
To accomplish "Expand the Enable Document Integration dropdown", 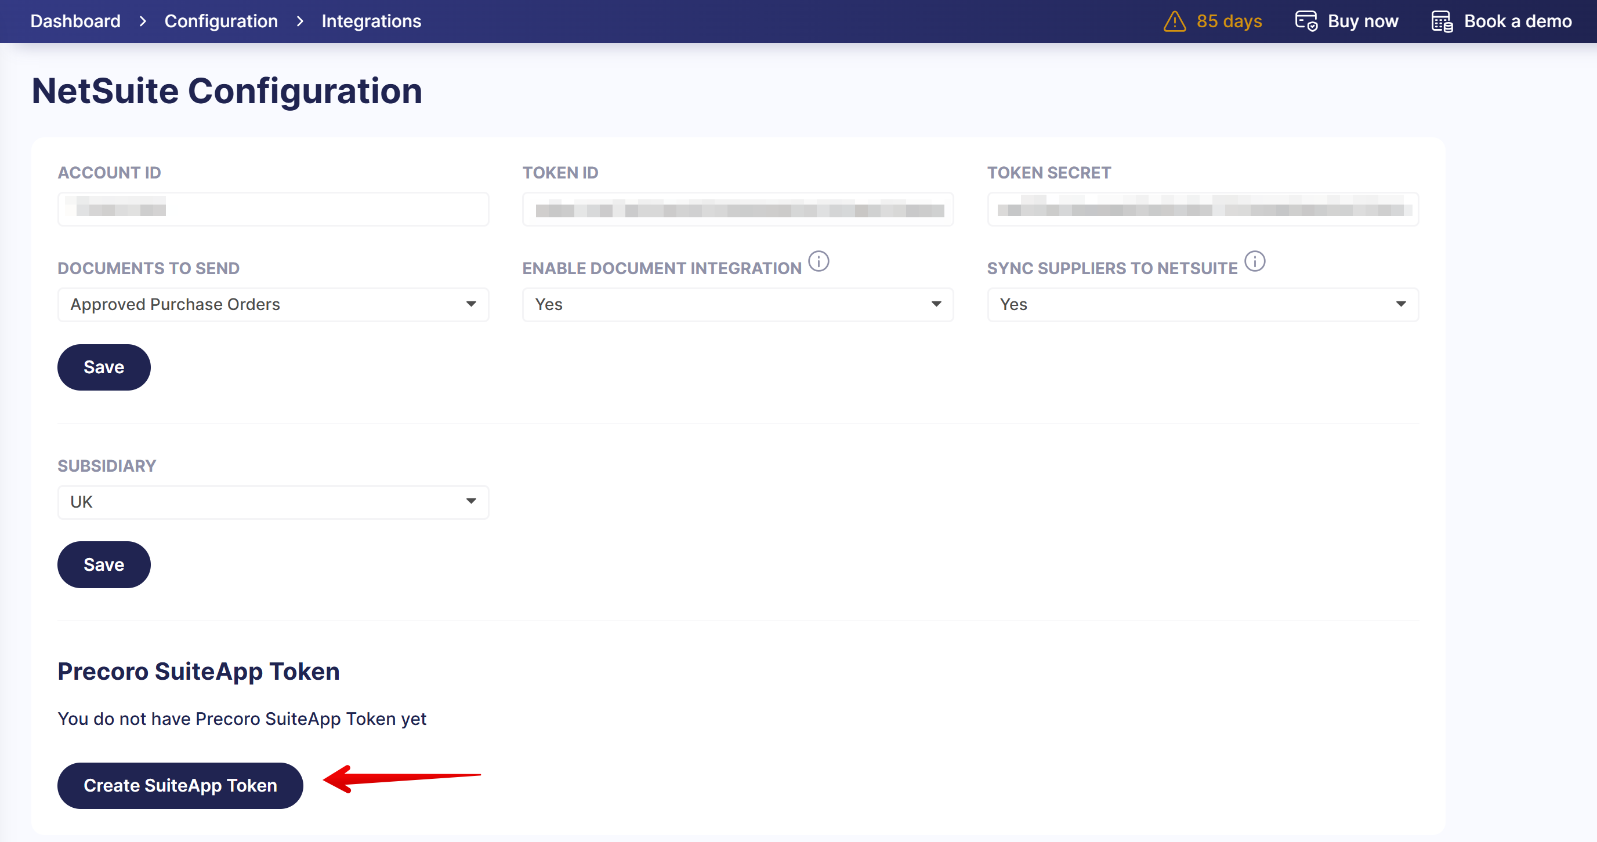I will tap(738, 305).
